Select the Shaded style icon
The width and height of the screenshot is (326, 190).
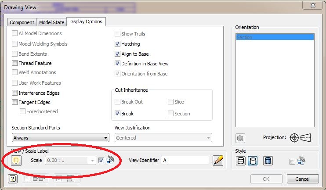[268, 161]
